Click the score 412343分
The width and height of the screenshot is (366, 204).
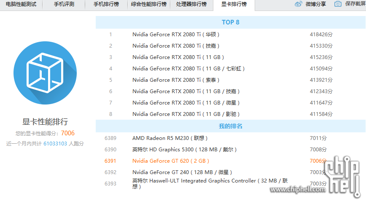click(321, 91)
